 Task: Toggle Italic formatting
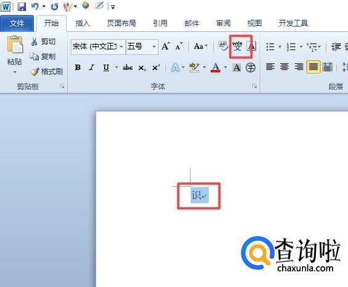[x=91, y=68]
